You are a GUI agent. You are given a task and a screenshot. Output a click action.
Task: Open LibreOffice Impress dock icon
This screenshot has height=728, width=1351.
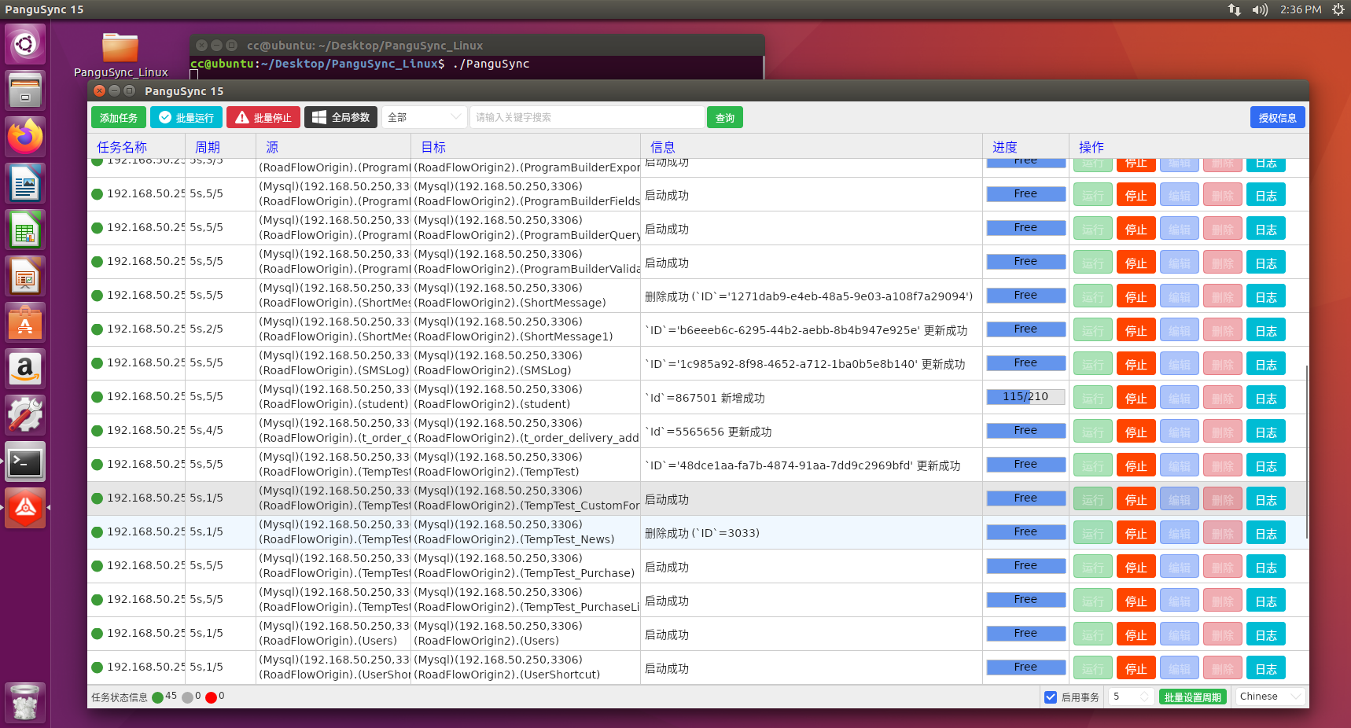(x=25, y=276)
